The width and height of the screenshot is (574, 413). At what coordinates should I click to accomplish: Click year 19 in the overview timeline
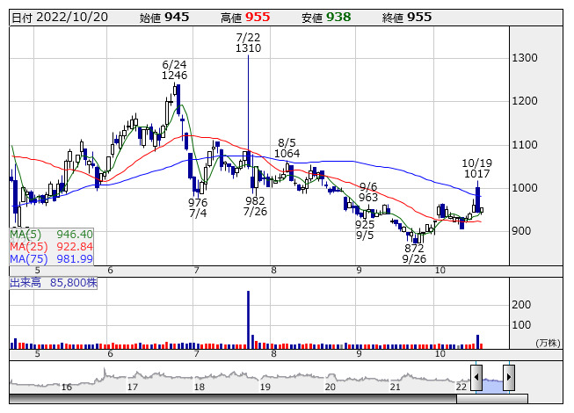tap(265, 387)
